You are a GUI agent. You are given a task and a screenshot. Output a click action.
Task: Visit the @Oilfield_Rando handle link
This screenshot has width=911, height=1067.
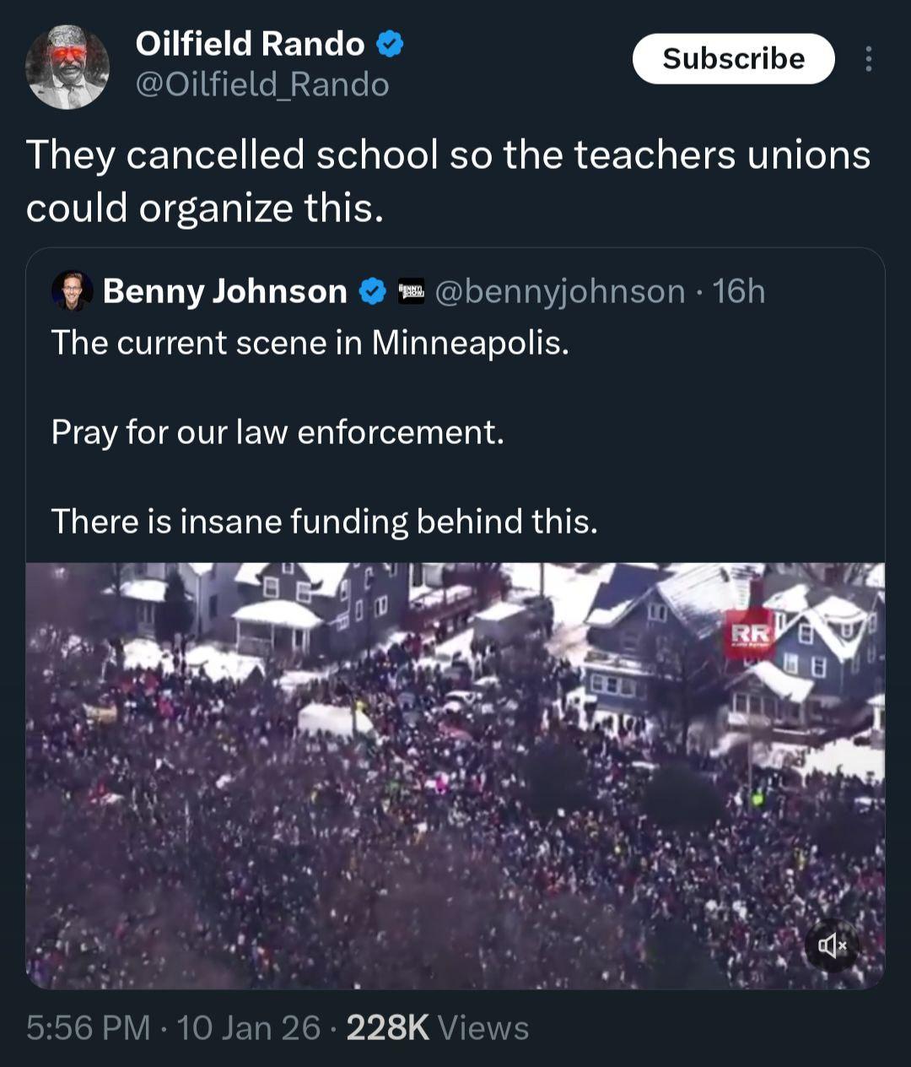pos(262,84)
